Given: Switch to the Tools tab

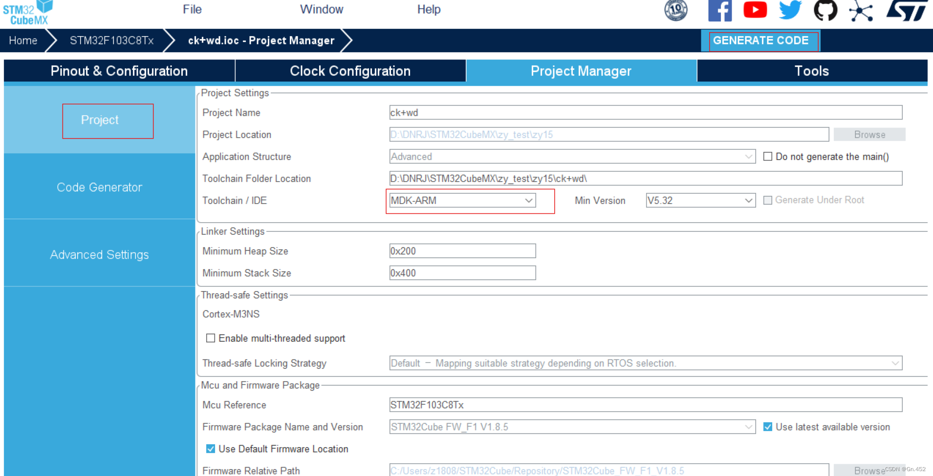Looking at the screenshot, I should pyautogui.click(x=812, y=71).
